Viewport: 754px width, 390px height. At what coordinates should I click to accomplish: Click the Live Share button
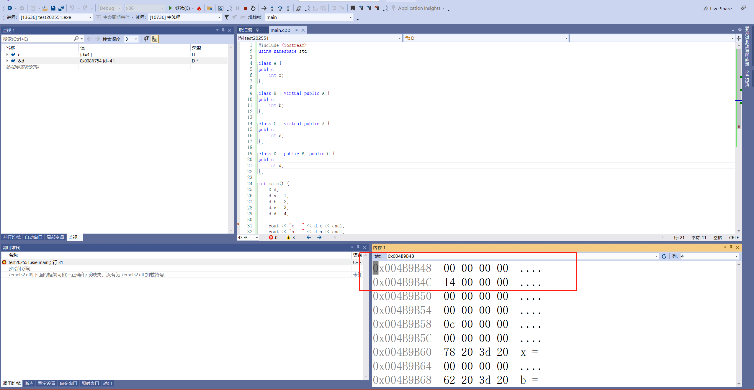coord(717,9)
